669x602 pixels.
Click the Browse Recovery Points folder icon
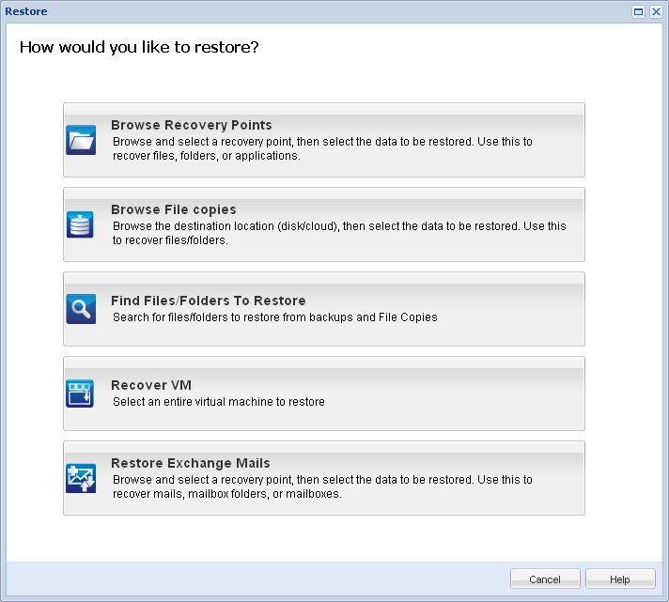(x=82, y=140)
